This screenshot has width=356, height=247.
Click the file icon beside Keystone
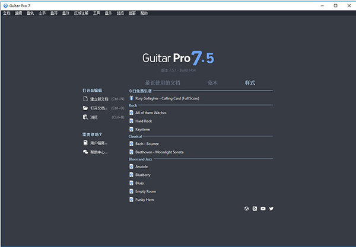click(131, 129)
